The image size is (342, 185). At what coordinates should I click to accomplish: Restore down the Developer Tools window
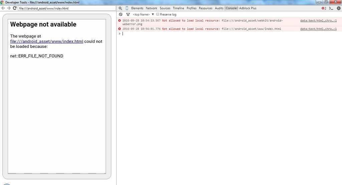[326, 2]
